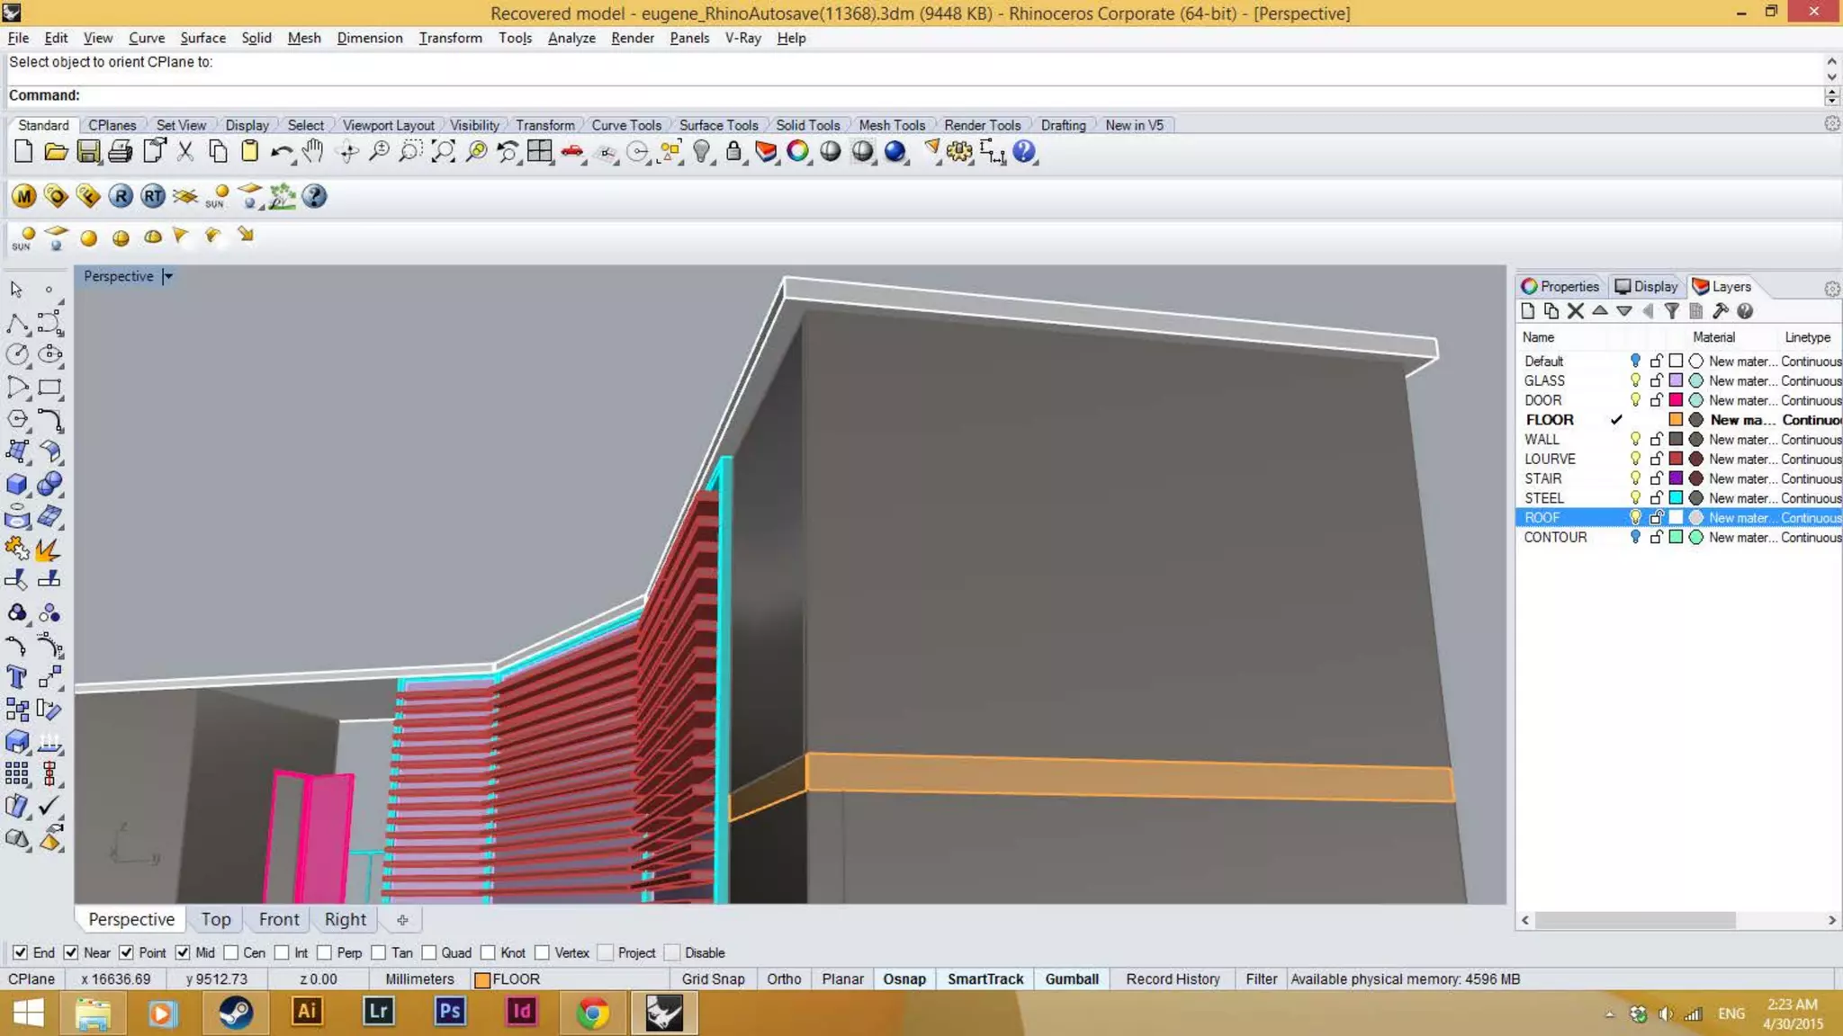Click the Lock padlock icon in toolbar
1843x1036 pixels.
coord(733,152)
